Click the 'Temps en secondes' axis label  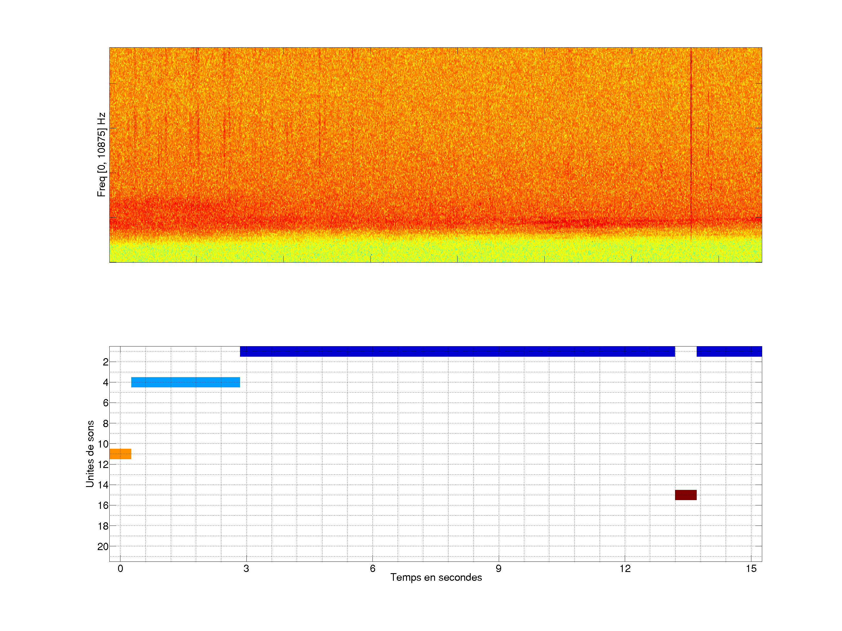click(x=436, y=577)
